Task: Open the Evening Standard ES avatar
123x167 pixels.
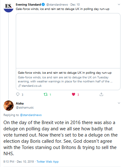Action: pyautogui.click(x=8, y=7)
